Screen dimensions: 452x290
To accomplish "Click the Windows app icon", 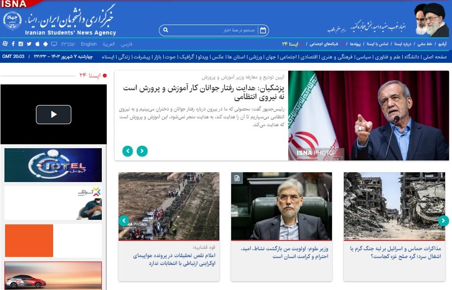I will (5, 44).
